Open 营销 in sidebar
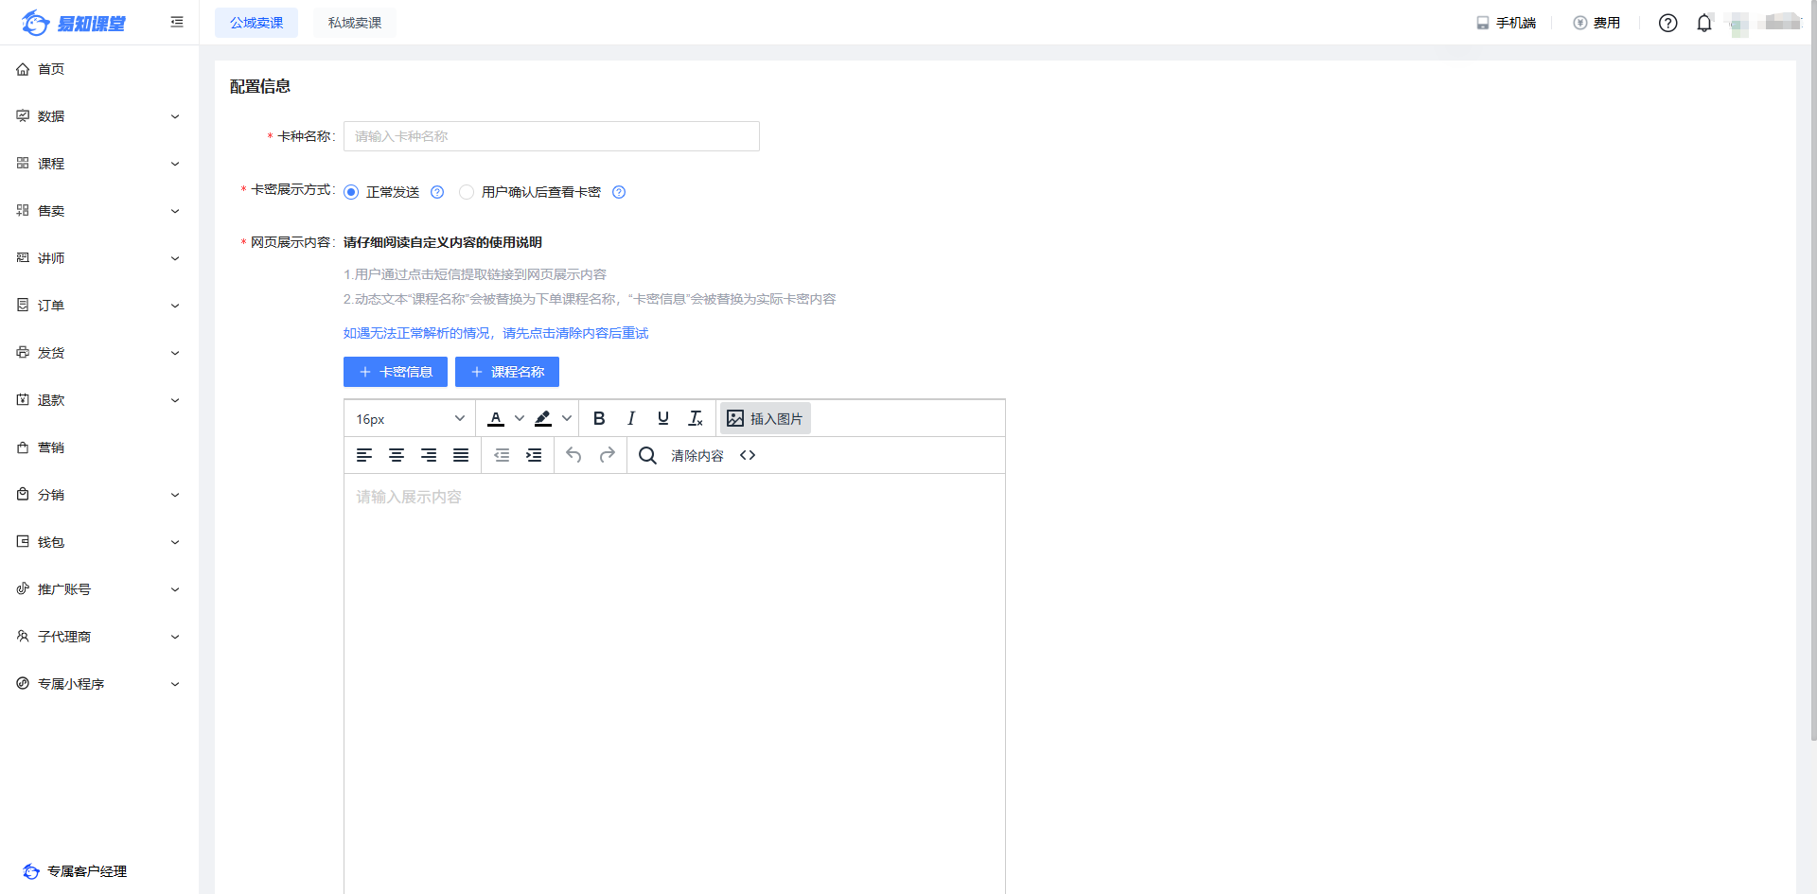The image size is (1817, 894). (x=99, y=447)
